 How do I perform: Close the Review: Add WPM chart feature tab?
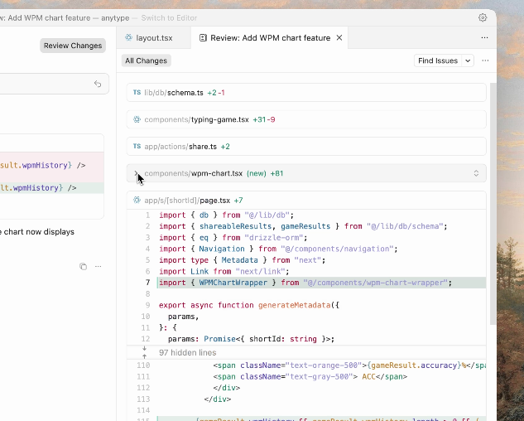click(x=339, y=38)
